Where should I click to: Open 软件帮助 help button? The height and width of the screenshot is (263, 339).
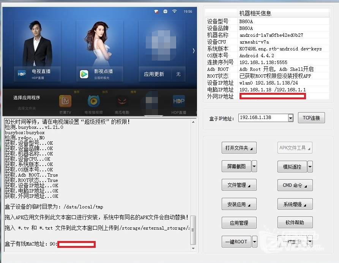point(295,222)
